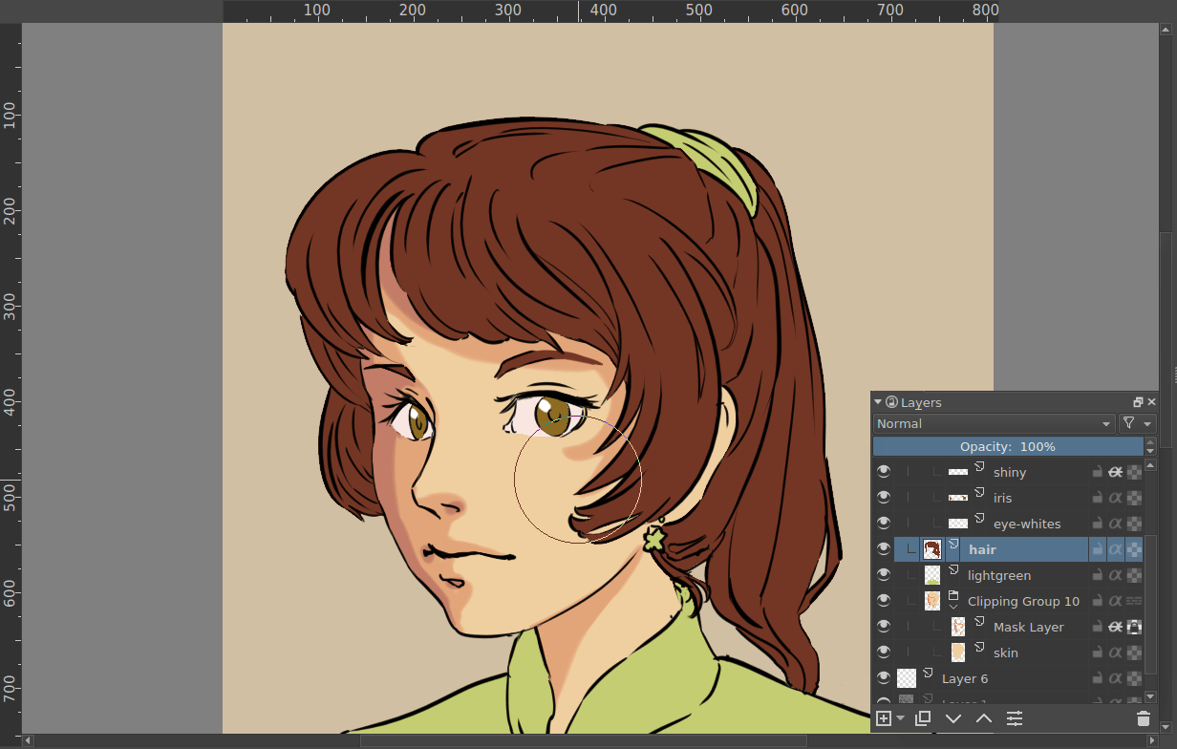This screenshot has height=749, width=1177.
Task: Collapse the Layers docker with its title triangle
Action: (878, 401)
